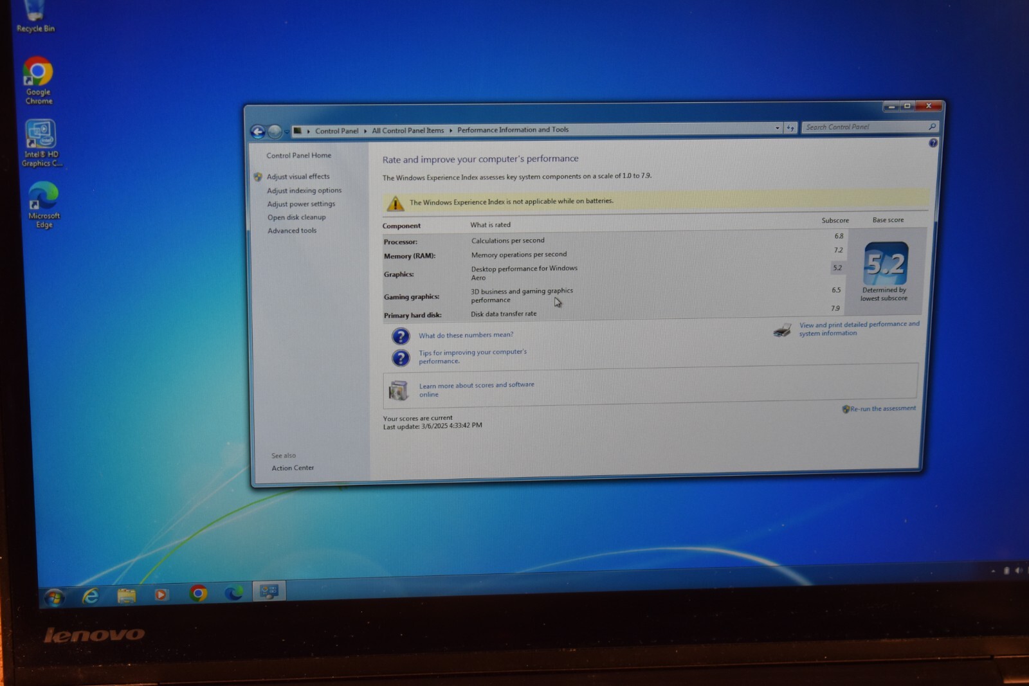This screenshot has width=1029, height=686.
Task: Open What do these numbers mean?
Action: tap(466, 335)
